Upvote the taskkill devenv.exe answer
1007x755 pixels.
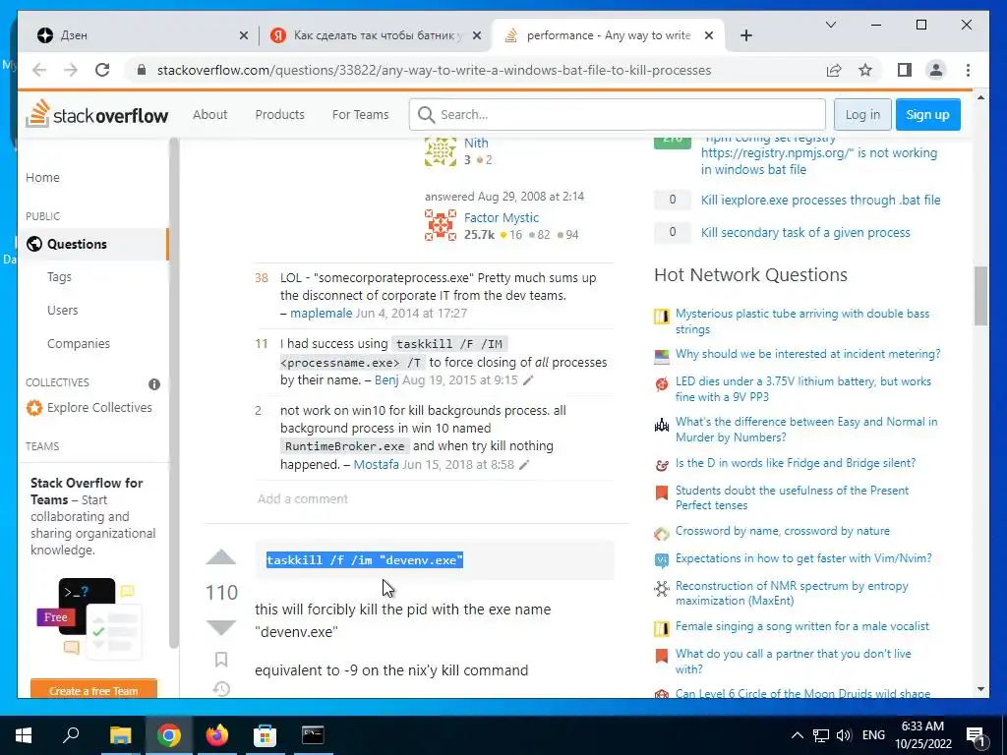[221, 557]
